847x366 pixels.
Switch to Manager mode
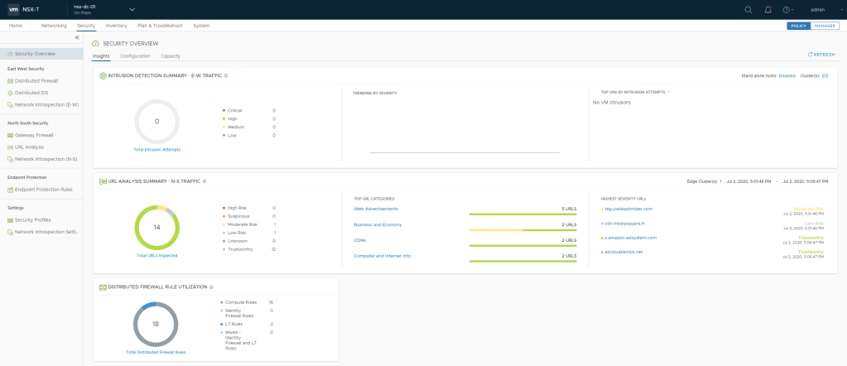[824, 26]
